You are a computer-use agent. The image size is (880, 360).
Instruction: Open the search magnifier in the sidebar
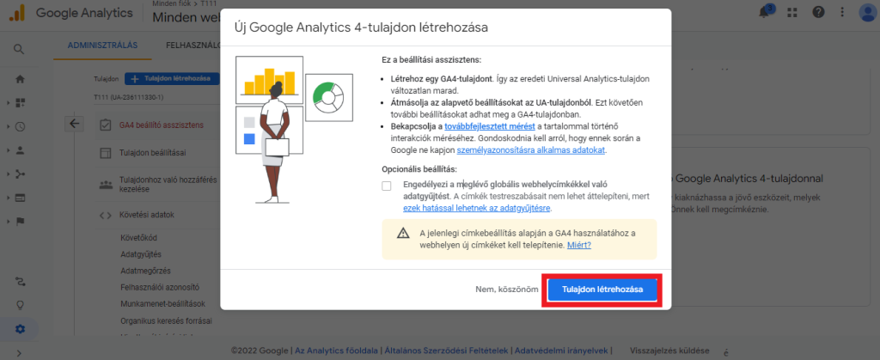pyautogui.click(x=19, y=49)
